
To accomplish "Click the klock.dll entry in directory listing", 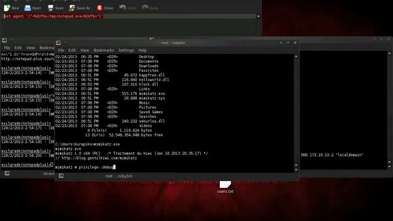I will click(x=149, y=85).
